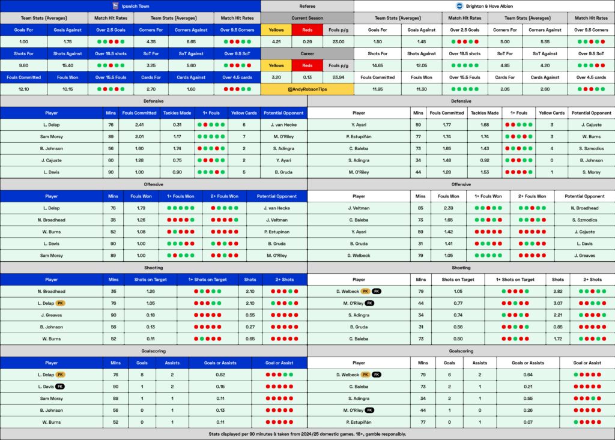Click PK badge beside L. Delap in Ipswich Shooting

pyautogui.click(x=60, y=303)
